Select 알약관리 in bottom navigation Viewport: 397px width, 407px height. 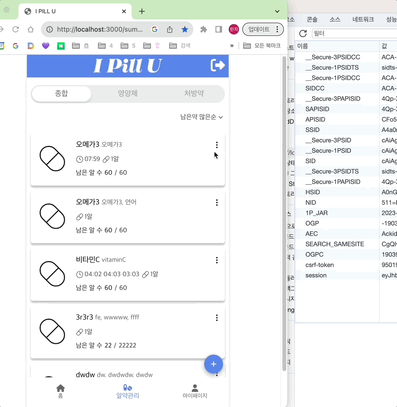pos(127,391)
